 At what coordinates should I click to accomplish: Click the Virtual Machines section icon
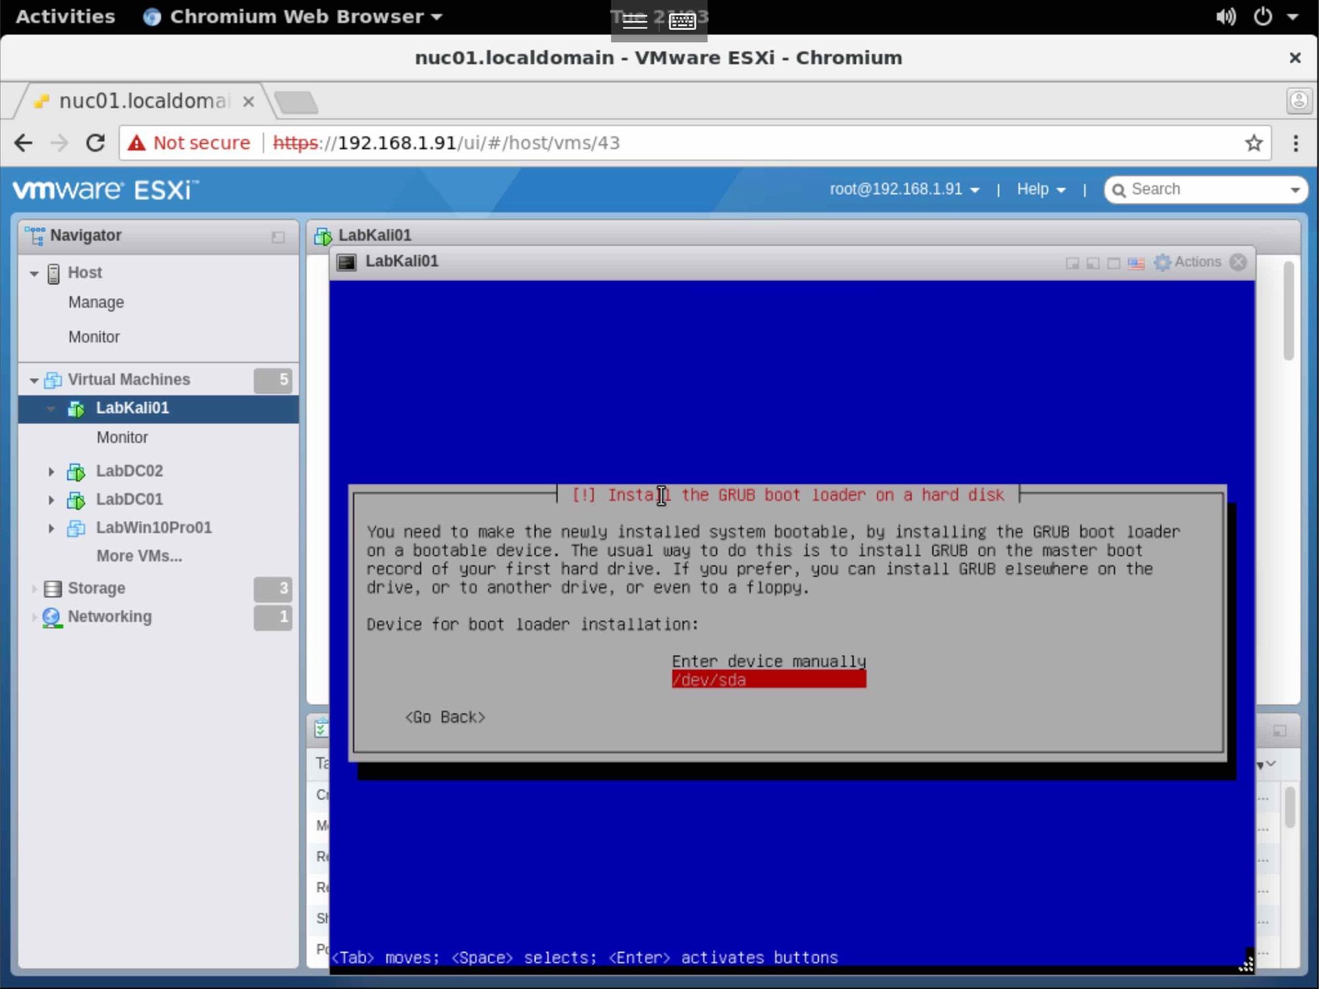[x=54, y=379]
